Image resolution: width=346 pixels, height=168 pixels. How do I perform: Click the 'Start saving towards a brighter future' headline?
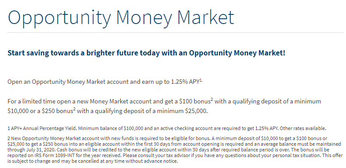pos(146,53)
